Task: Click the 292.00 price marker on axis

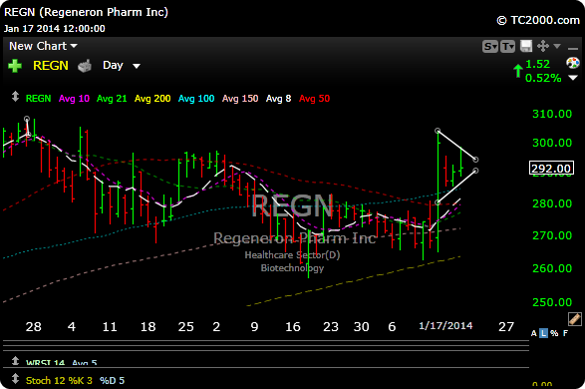Action: point(551,168)
